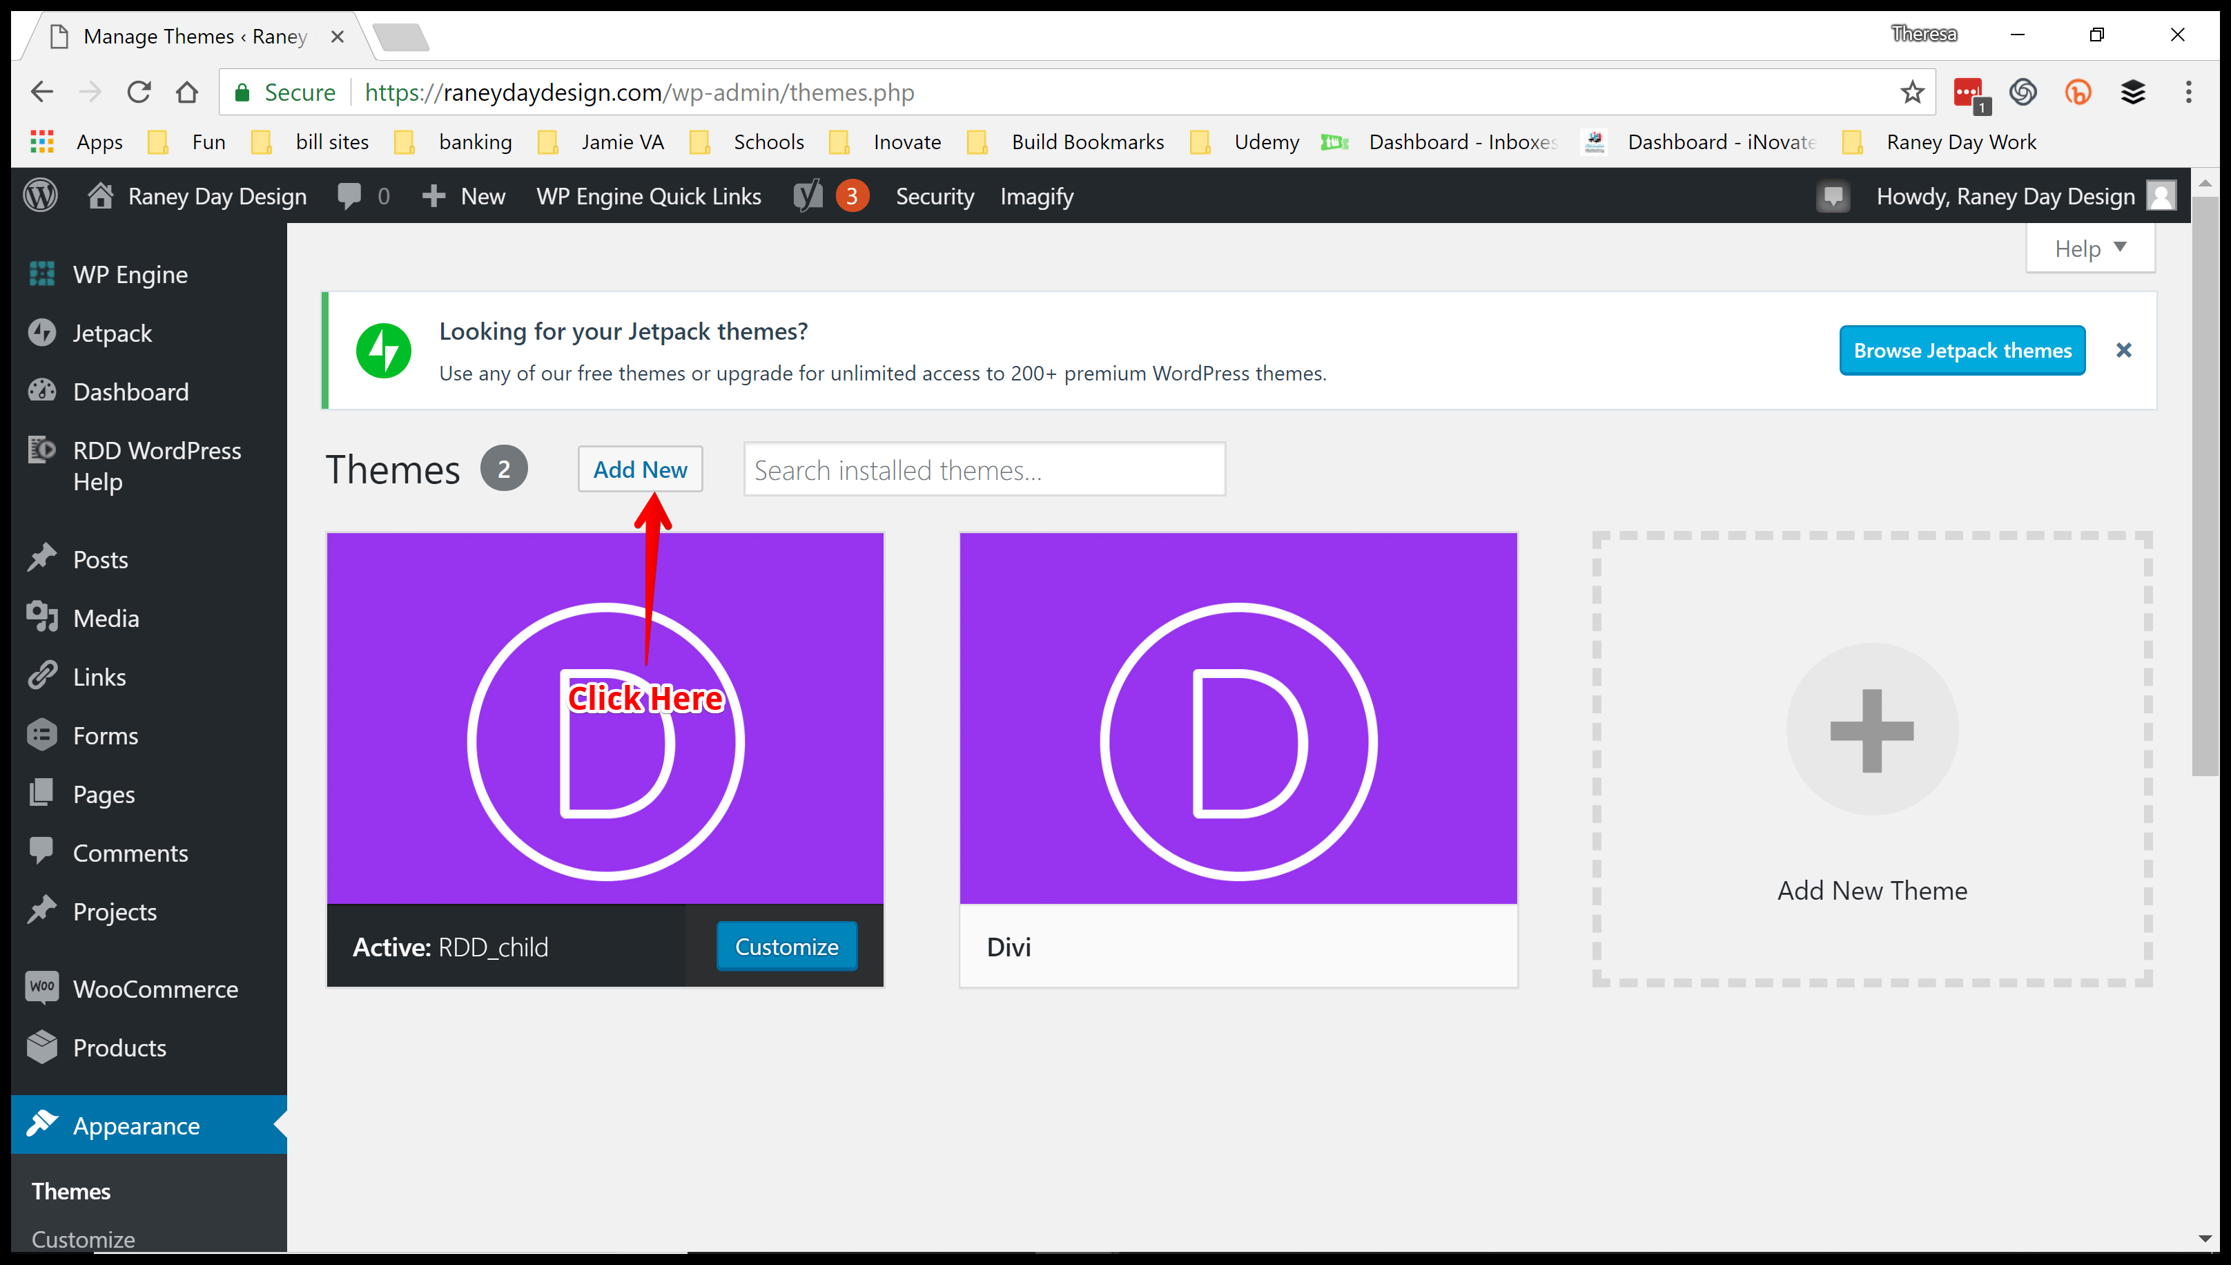This screenshot has height=1265, width=2231.
Task: Open a new browser tab
Action: 400,37
